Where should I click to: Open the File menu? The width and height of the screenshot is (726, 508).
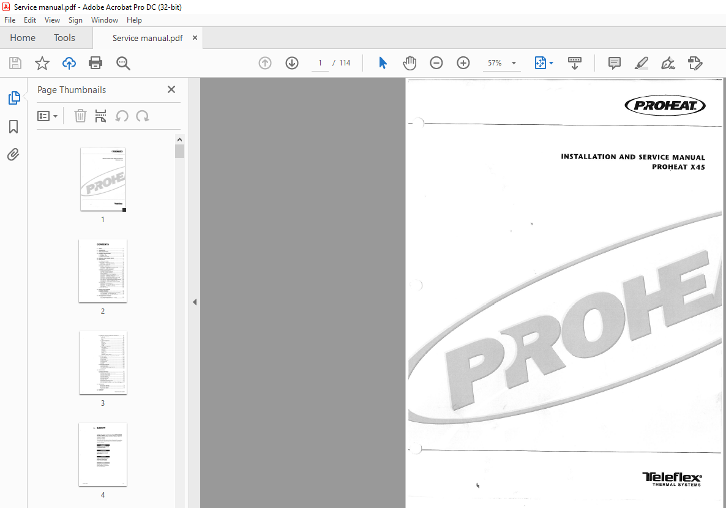pyautogui.click(x=10, y=20)
